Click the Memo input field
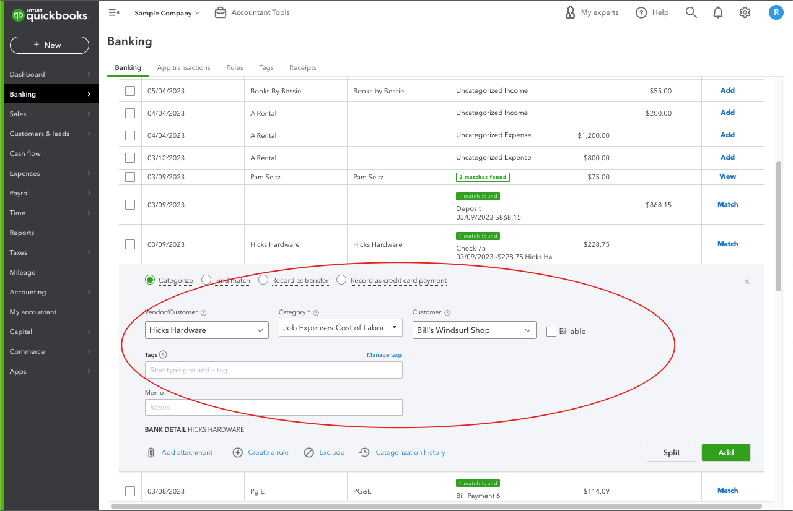This screenshot has height=511, width=793. pyautogui.click(x=274, y=407)
